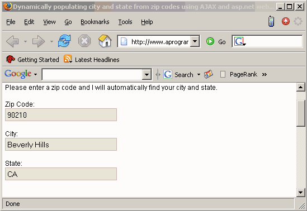
Task: Expand the Google toolbar search history dropdown
Action: (147, 74)
